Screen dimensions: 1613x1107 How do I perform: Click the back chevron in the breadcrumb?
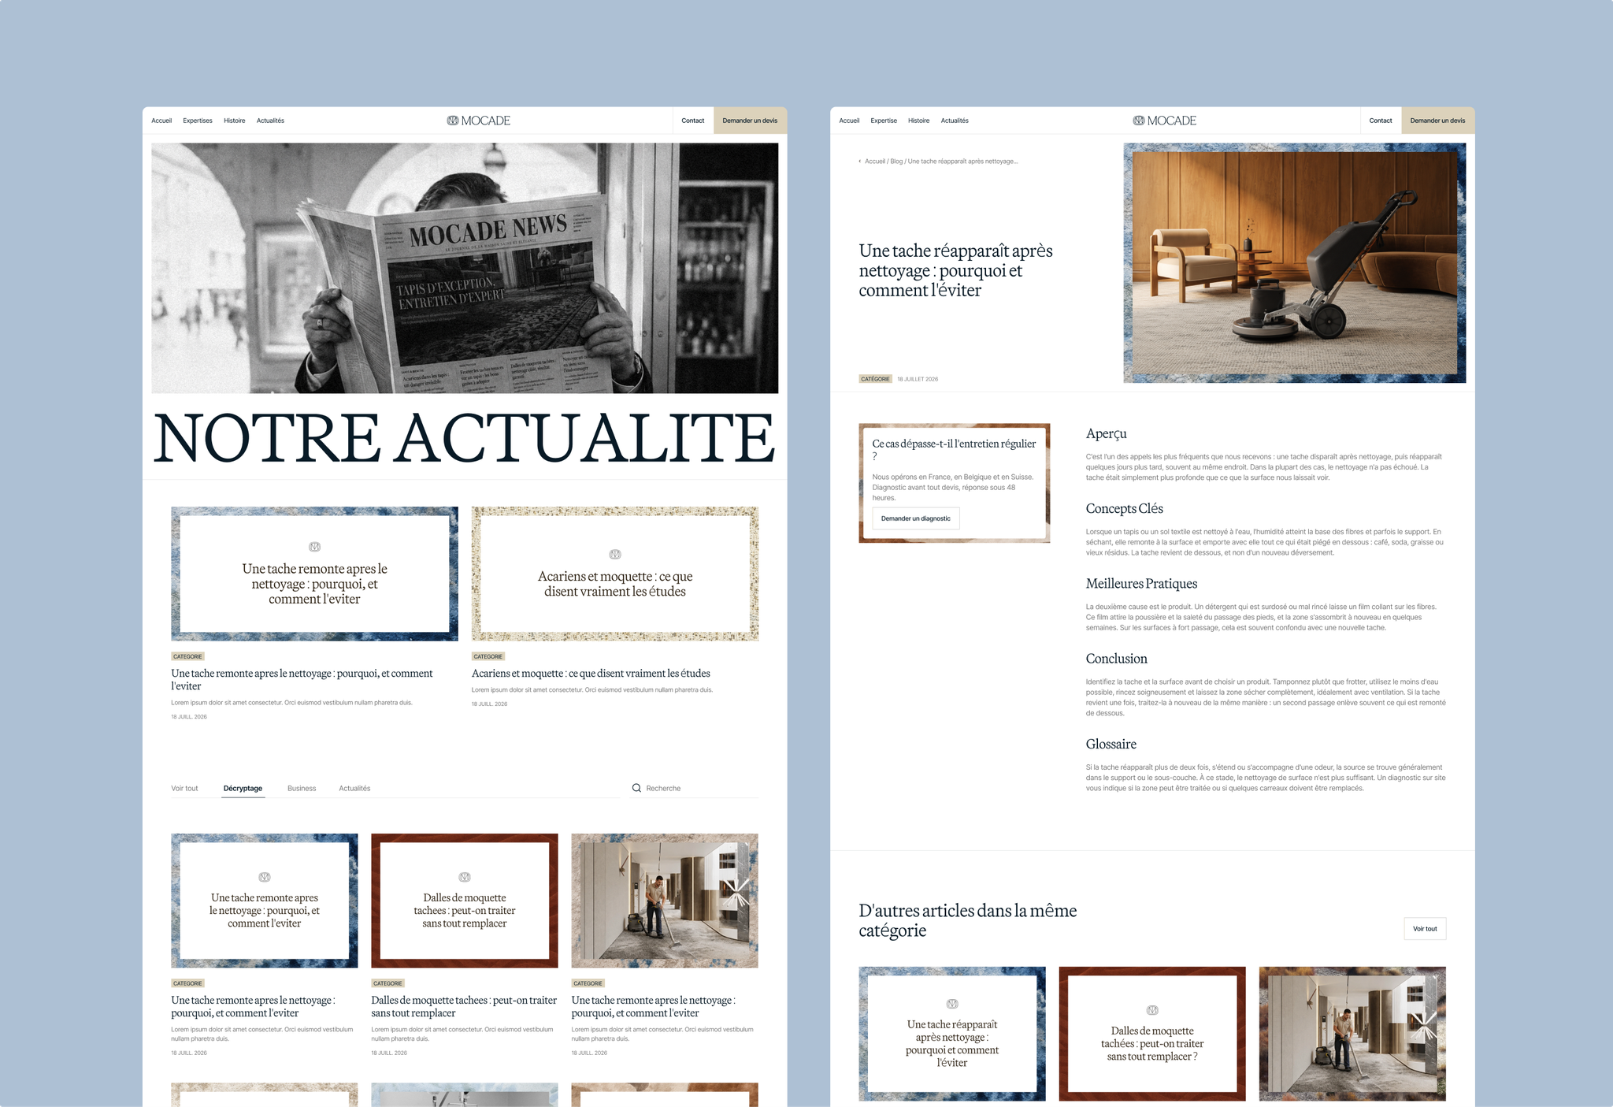pyautogui.click(x=859, y=162)
